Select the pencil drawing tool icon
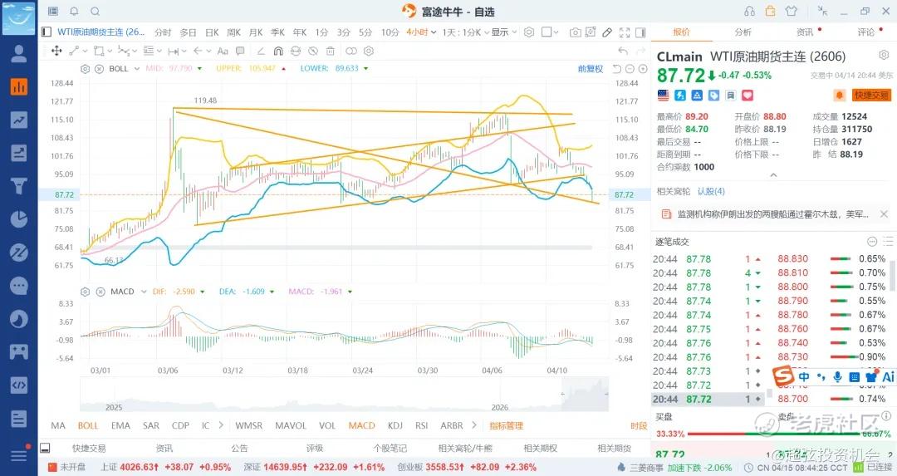The height and width of the screenshot is (476, 897). pyautogui.click(x=607, y=32)
